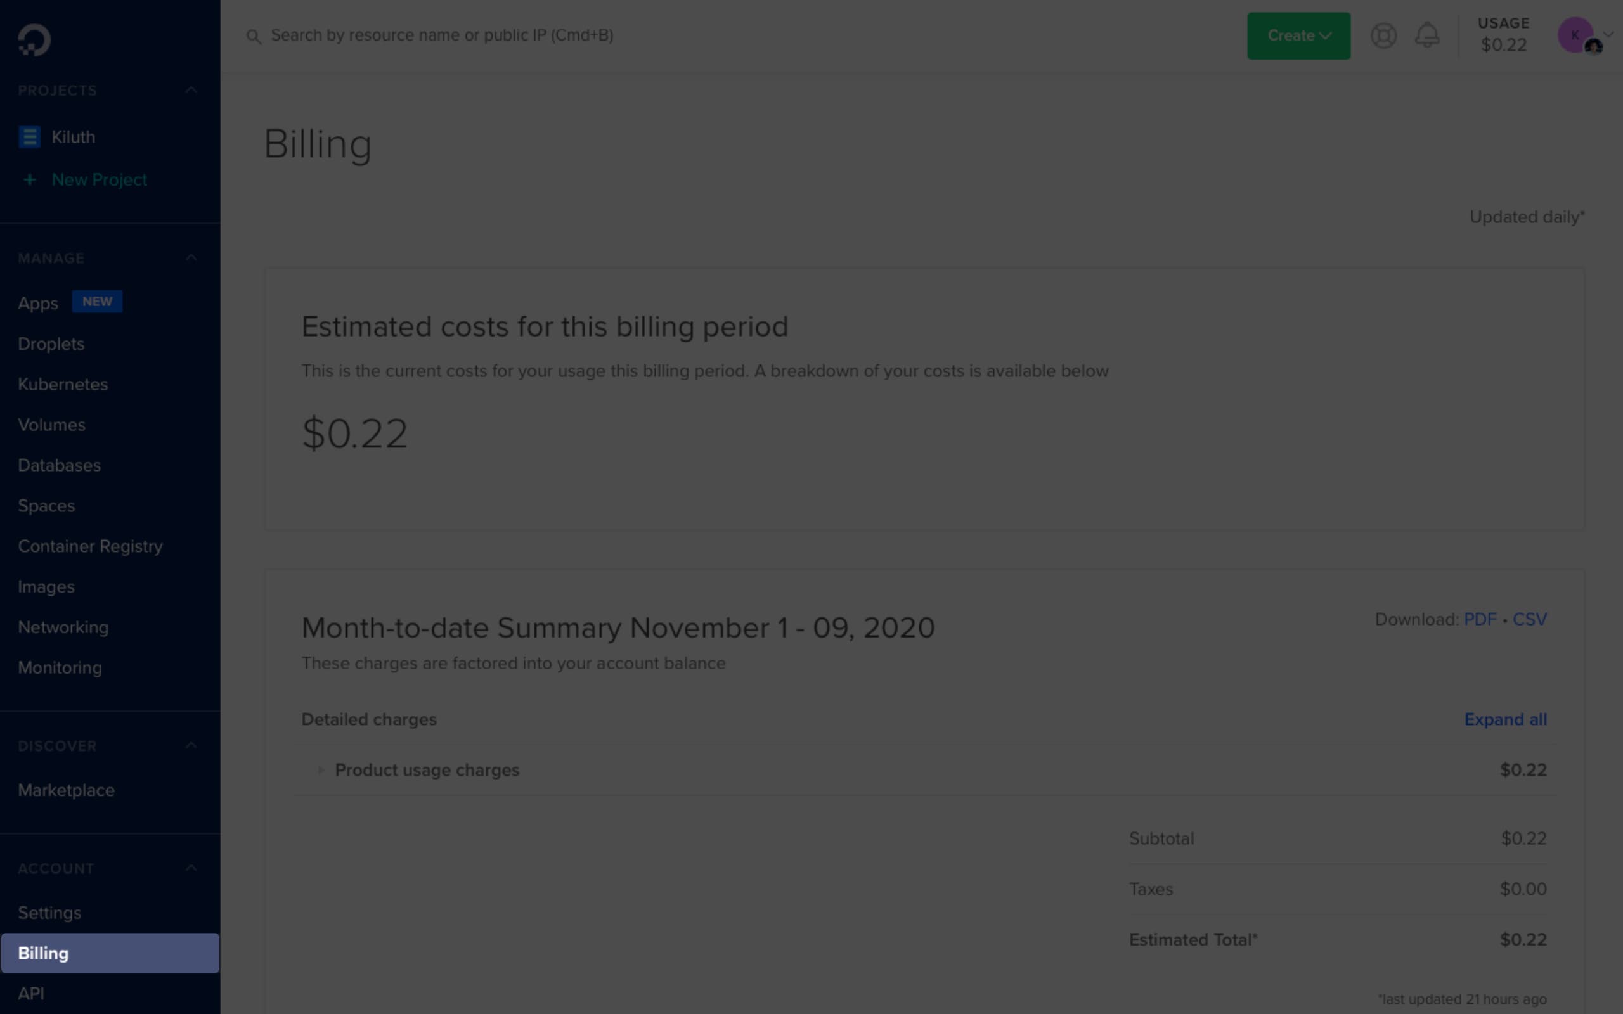Image resolution: width=1623 pixels, height=1014 pixels.
Task: Click the search magnifier icon
Action: coord(253,36)
